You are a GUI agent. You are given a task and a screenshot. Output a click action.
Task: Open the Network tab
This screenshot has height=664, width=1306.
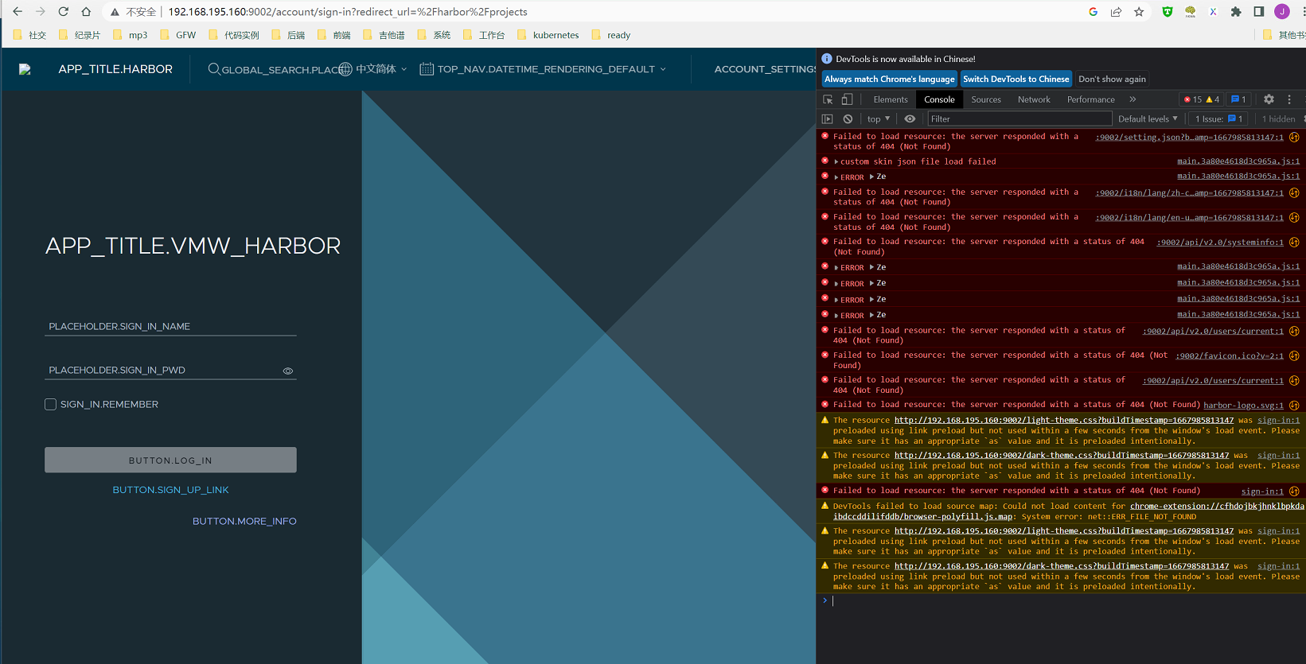click(1034, 99)
